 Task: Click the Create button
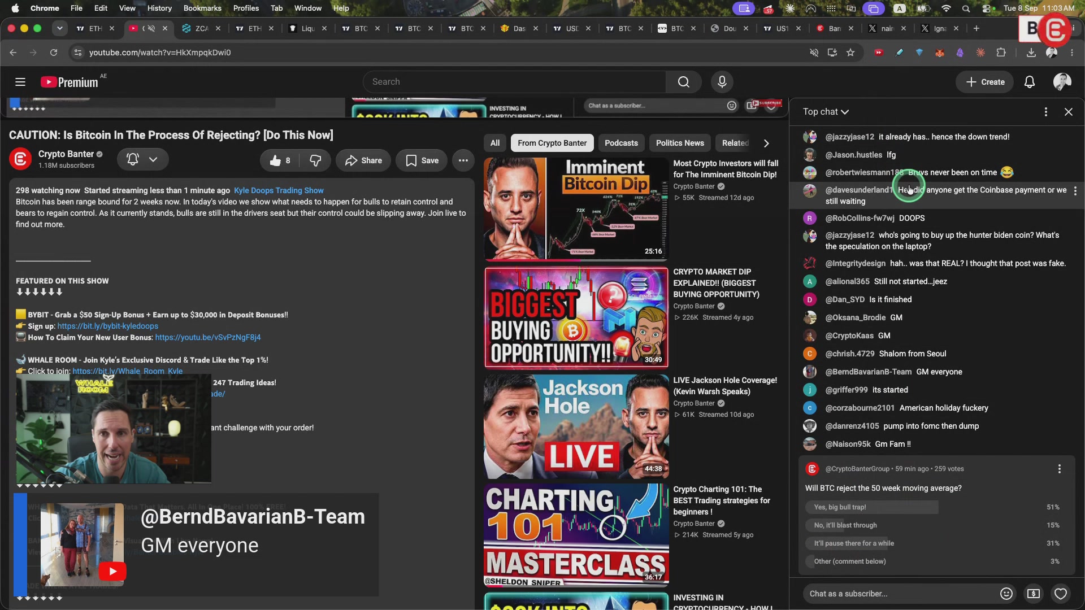pyautogui.click(x=985, y=82)
